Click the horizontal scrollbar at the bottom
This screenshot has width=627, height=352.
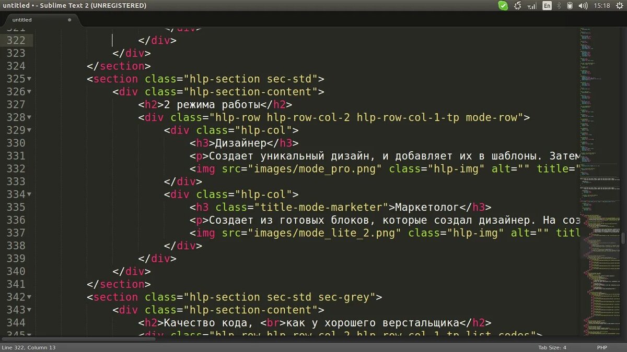[x=78, y=338]
